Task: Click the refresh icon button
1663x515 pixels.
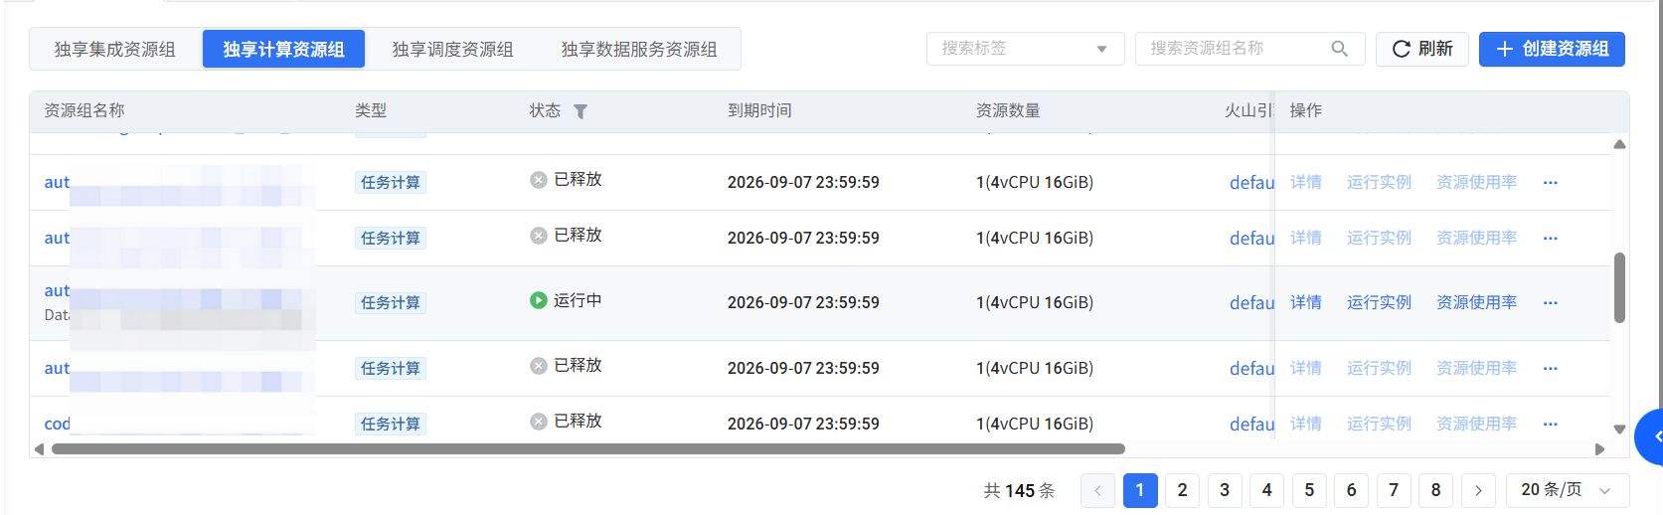Action: pyautogui.click(x=1422, y=49)
